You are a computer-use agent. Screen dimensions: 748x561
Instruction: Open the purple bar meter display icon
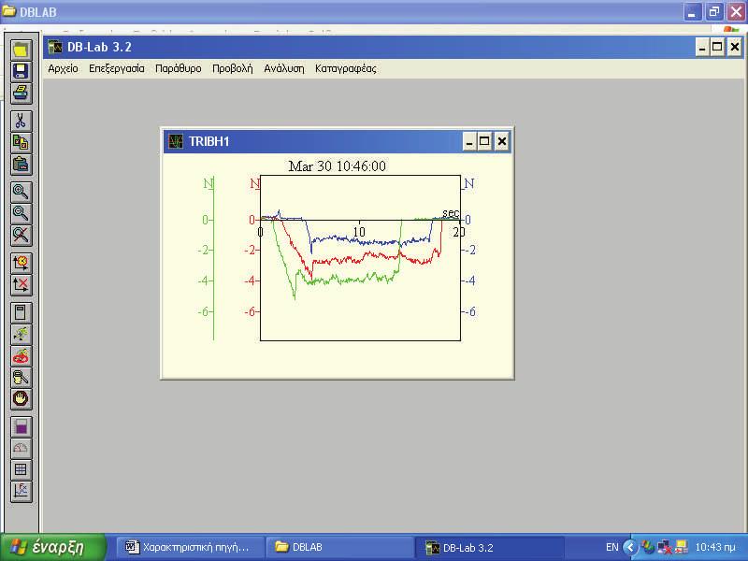[21, 426]
